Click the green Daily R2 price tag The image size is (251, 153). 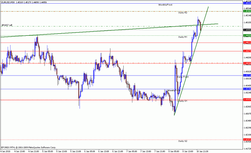point(247,11)
